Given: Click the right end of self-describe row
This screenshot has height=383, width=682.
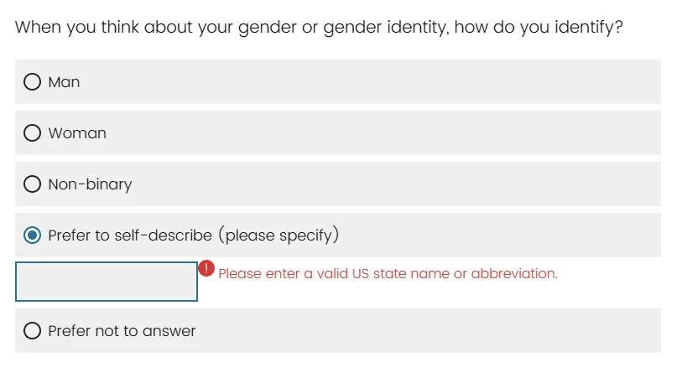Looking at the screenshot, I should point(638,235).
